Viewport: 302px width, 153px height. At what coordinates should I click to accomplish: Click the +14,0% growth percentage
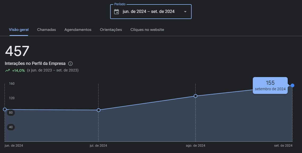[19, 70]
